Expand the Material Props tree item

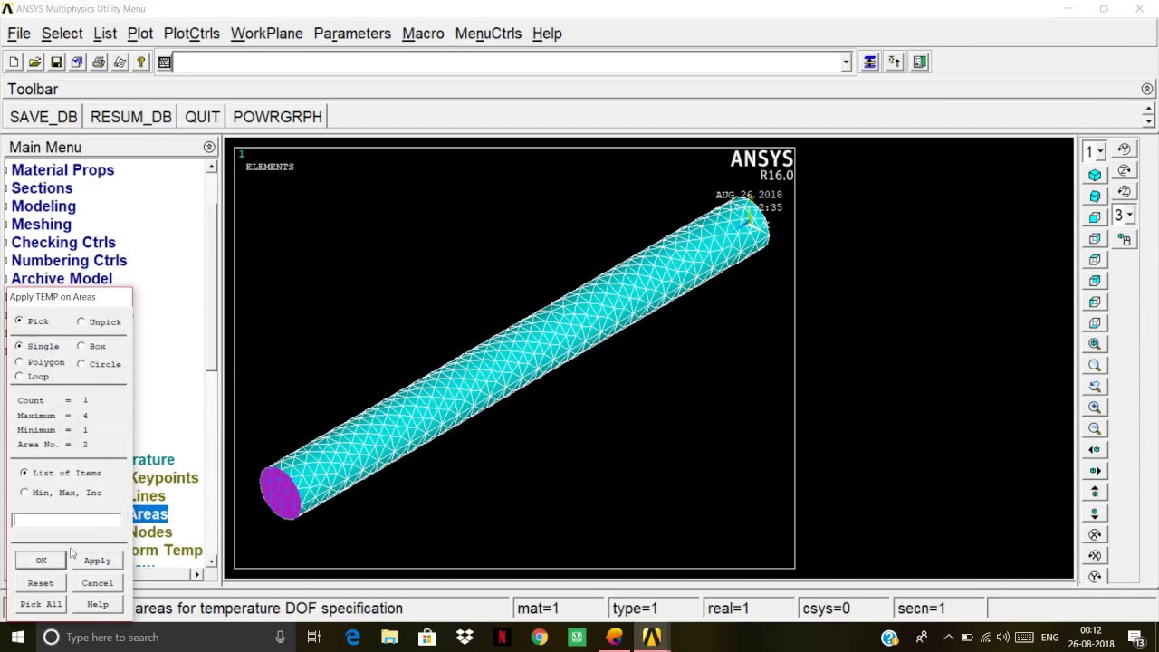pyautogui.click(x=61, y=170)
